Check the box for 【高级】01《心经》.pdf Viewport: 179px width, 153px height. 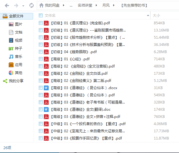tap(41, 59)
